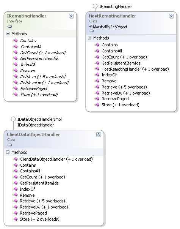This screenshot has width=180, height=229.
Task: Click method icon beside IndexOf in IRemotingHandler
Action: pos(15,65)
